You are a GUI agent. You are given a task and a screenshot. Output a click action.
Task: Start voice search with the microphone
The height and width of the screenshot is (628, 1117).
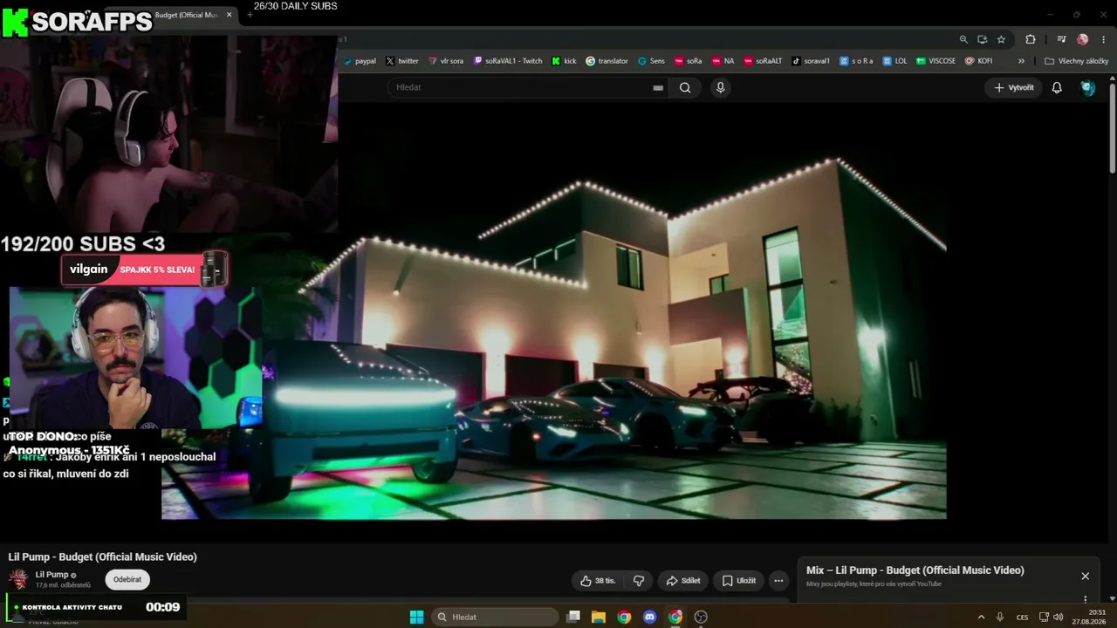[720, 87]
